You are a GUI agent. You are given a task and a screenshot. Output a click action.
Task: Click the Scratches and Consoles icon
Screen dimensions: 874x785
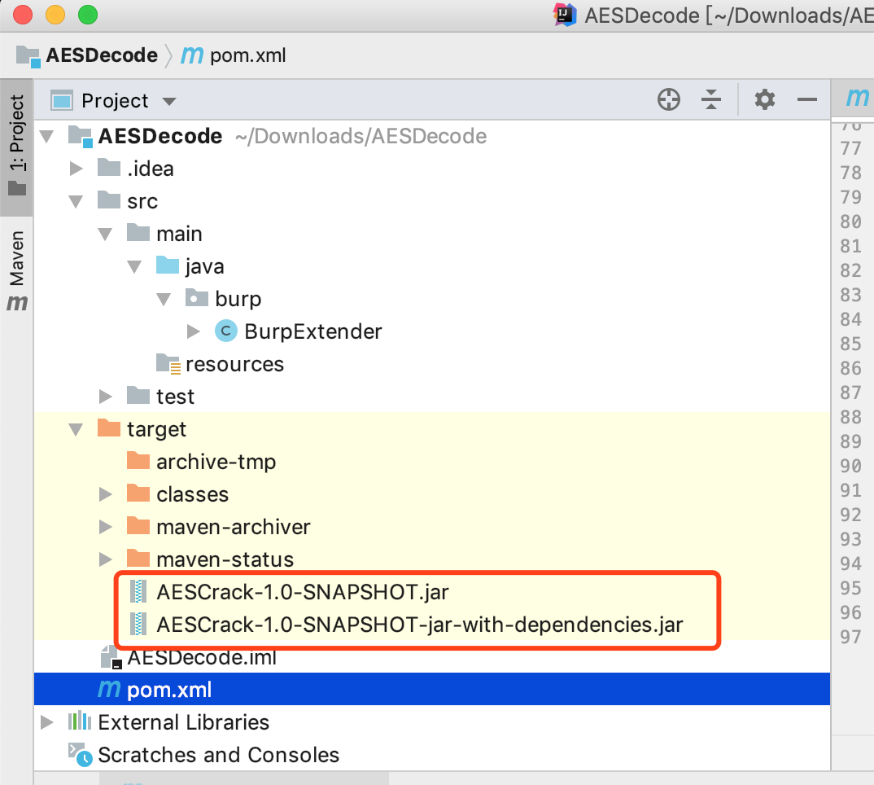click(81, 754)
